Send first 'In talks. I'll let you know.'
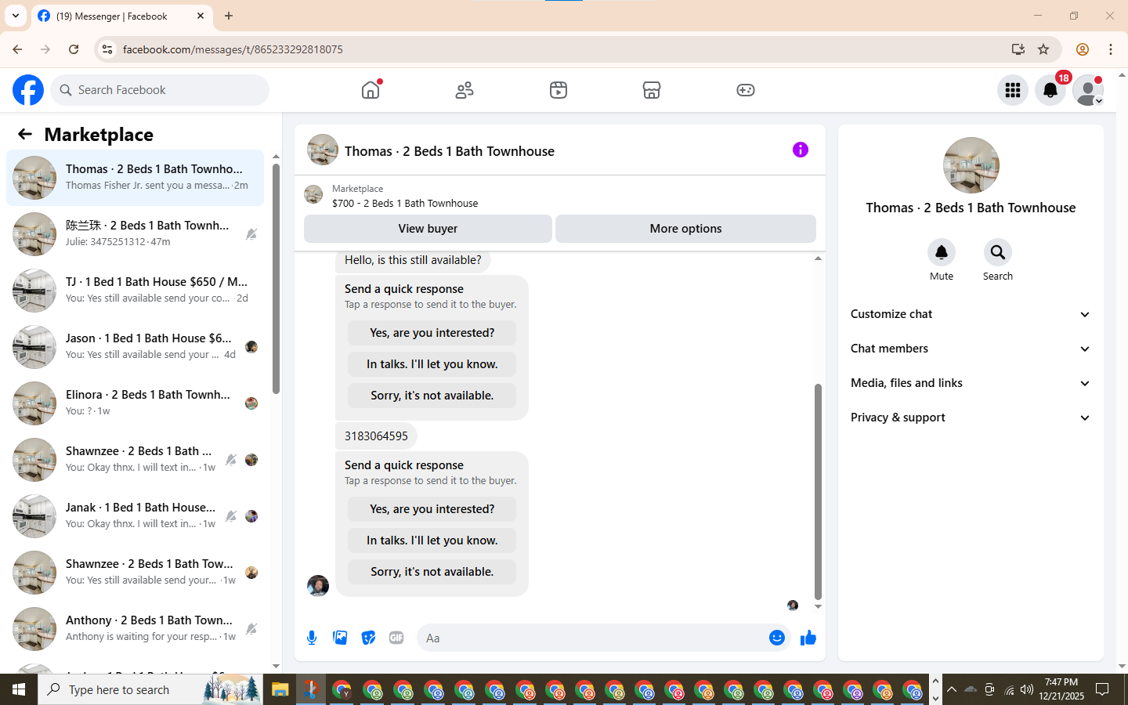This screenshot has width=1128, height=705. (x=432, y=364)
